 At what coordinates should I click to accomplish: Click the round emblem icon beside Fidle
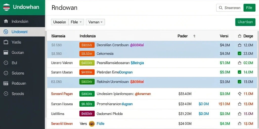click(92, 123)
